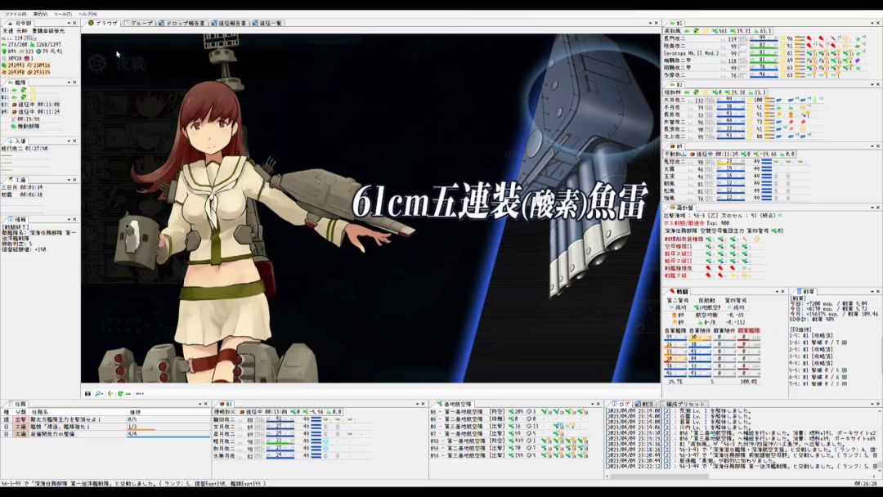Open the 任務 panel options dropdown arrow
The width and height of the screenshot is (883, 497).
201,404
